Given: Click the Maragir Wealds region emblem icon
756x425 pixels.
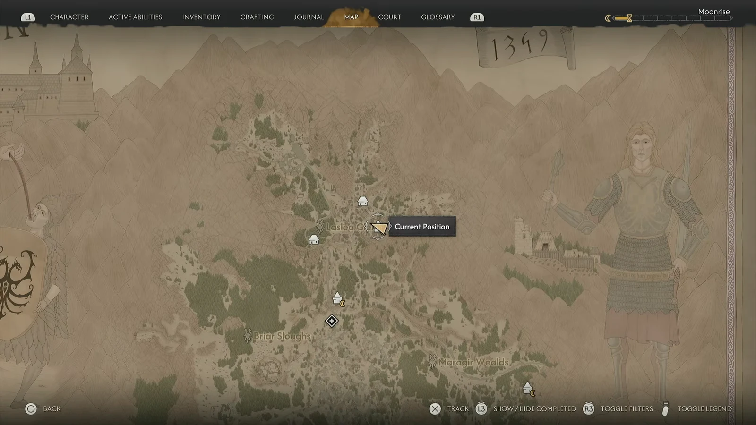Looking at the screenshot, I should pos(432,361).
